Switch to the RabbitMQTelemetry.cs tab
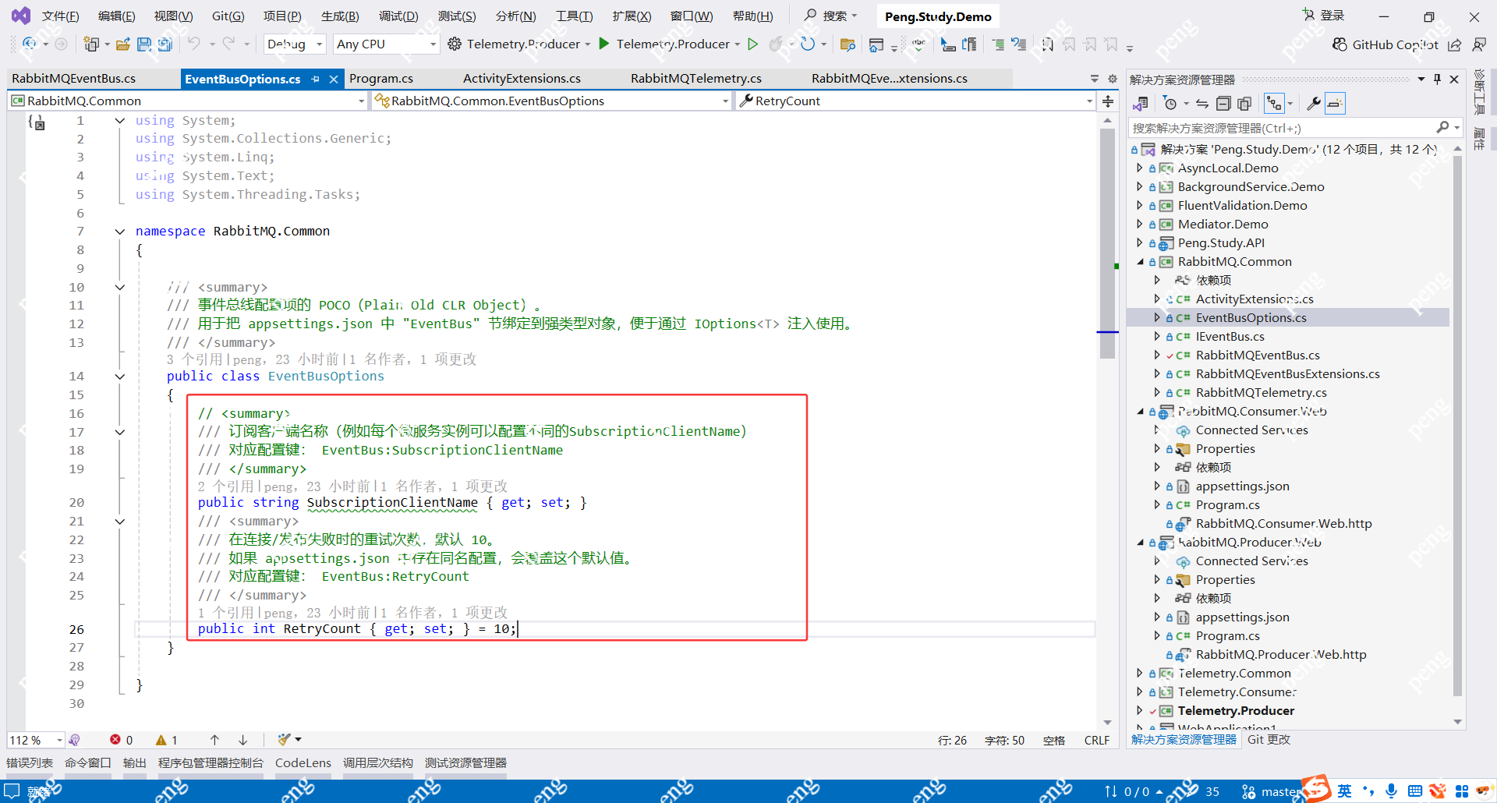Screen dimensions: 1497x803 [x=696, y=79]
